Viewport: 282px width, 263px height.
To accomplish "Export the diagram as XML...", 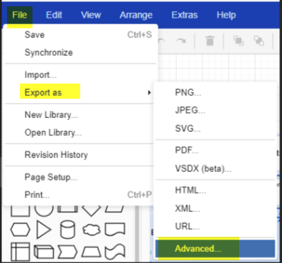I will tap(215, 208).
